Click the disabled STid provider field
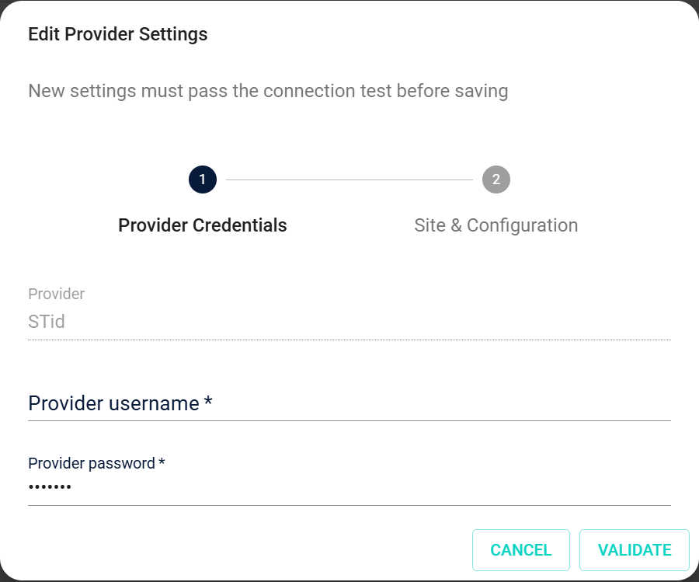Screen dimensions: 699x582 coord(349,321)
